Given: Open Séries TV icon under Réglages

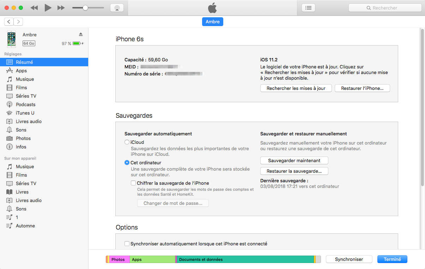Looking at the screenshot, I should click(10, 96).
